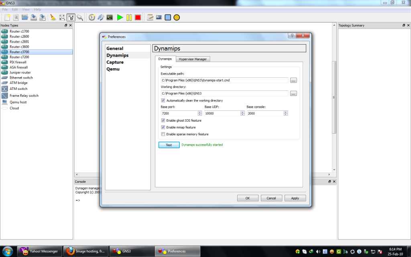Open General preferences section
Screen dimensions: 411x257
point(115,48)
